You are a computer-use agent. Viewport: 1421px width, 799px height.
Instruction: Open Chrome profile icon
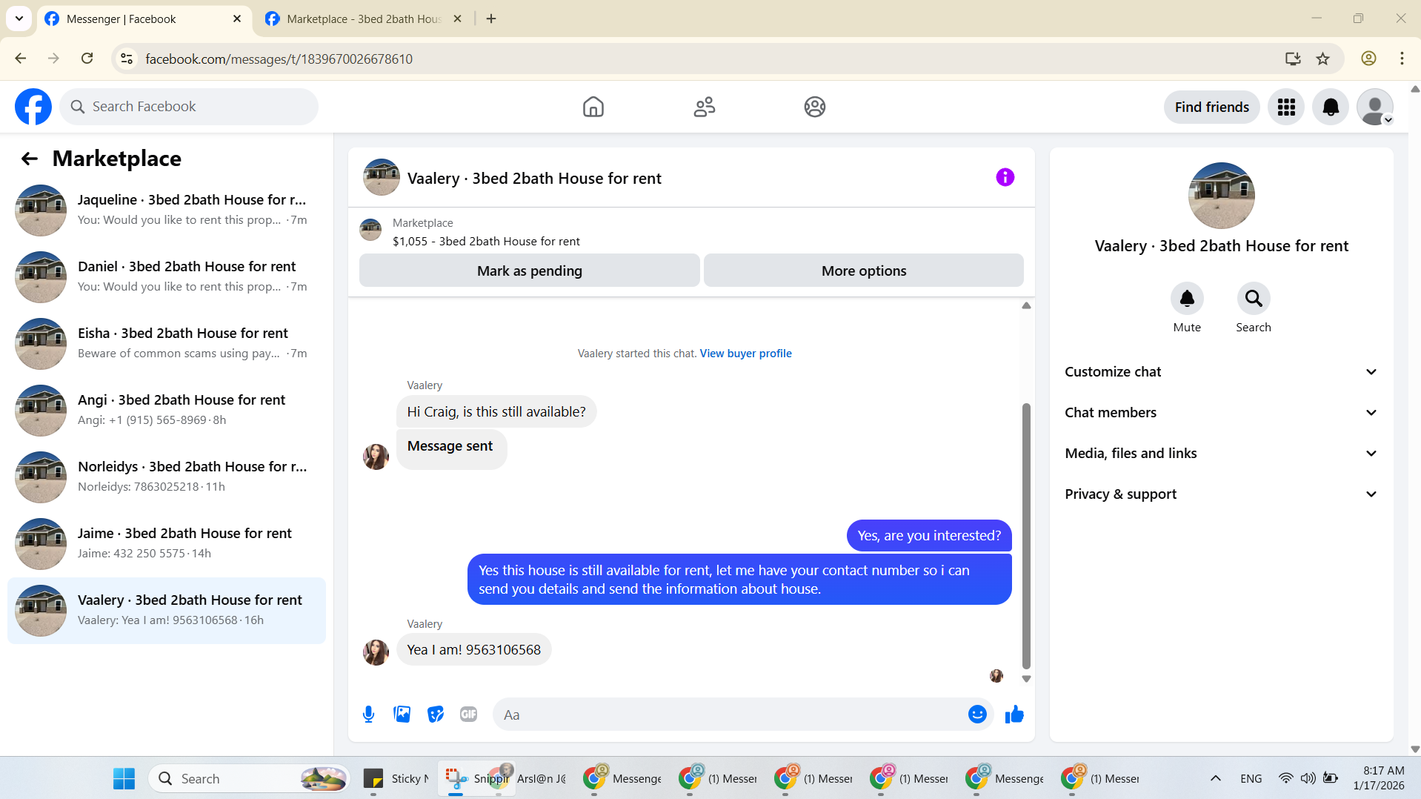(x=1368, y=59)
